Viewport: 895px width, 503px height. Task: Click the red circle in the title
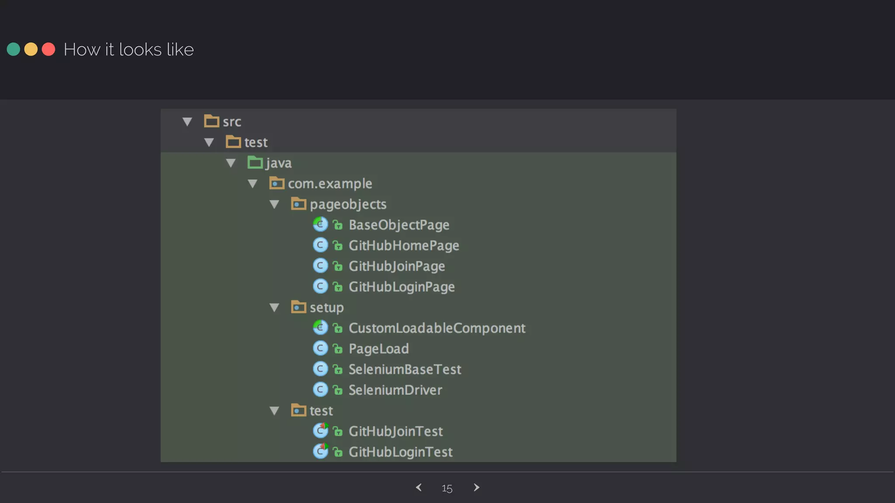49,49
